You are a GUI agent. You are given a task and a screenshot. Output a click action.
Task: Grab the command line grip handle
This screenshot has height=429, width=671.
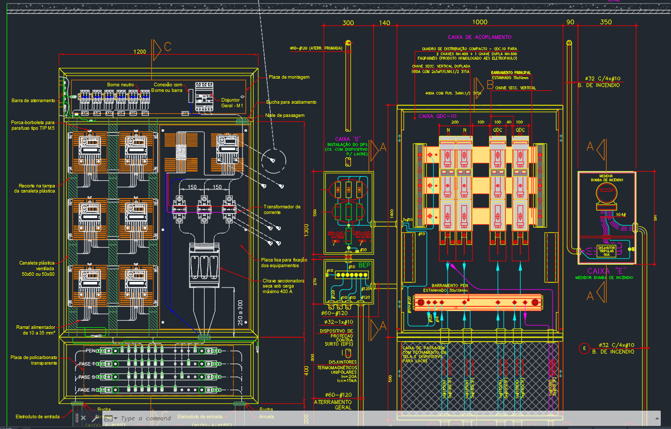coord(77,418)
